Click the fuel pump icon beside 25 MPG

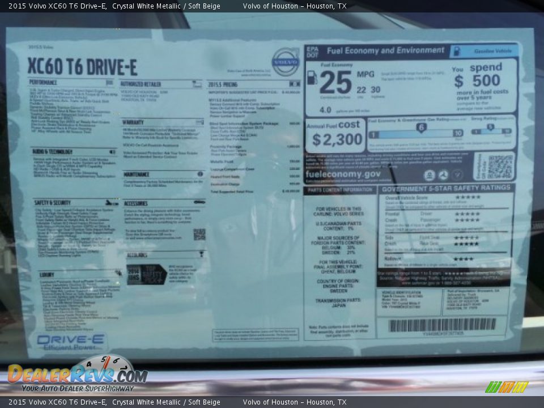coord(312,78)
